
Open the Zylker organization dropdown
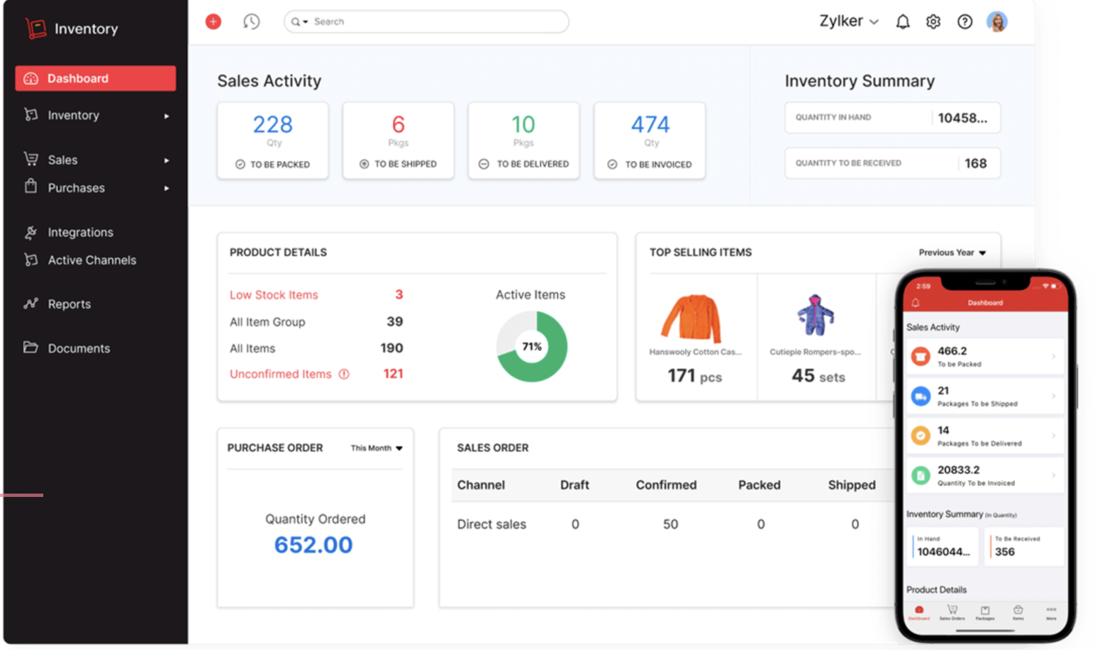click(848, 22)
